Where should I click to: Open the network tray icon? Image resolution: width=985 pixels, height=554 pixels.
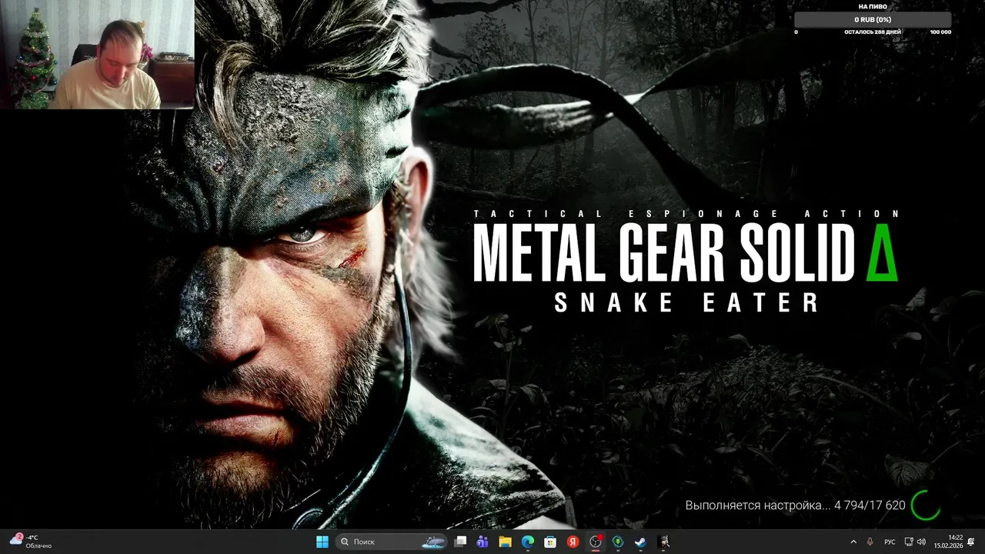point(909,542)
